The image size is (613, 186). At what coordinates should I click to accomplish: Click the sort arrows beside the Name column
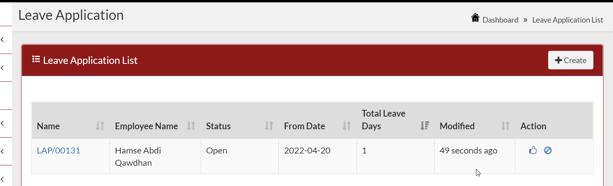pyautogui.click(x=100, y=126)
